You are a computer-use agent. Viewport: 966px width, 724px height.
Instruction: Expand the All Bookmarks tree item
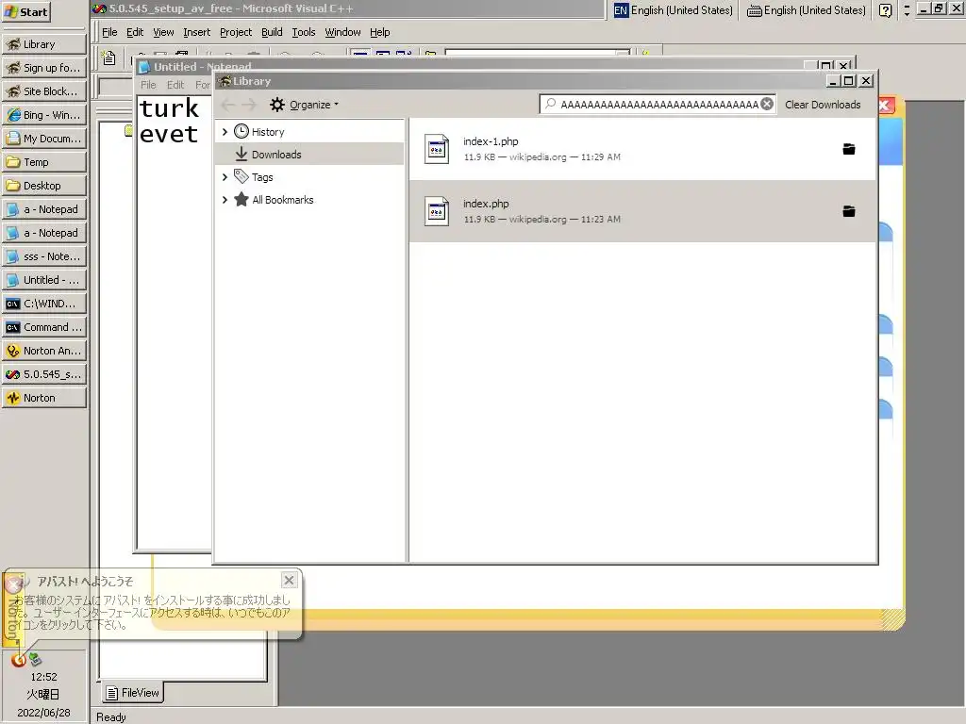pyautogui.click(x=225, y=200)
